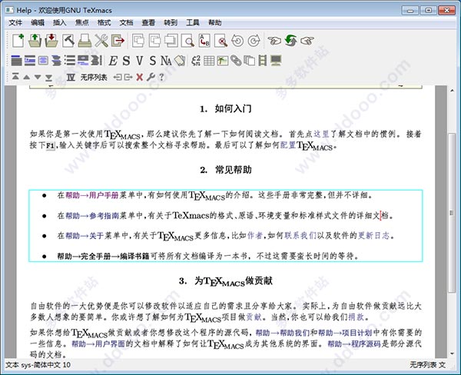This screenshot has height=375, width=461.
Task: Click the move-to-last structured icon
Action: pyautogui.click(x=49, y=78)
